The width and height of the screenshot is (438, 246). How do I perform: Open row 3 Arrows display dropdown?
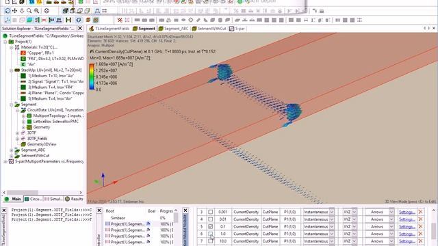pos(391,212)
